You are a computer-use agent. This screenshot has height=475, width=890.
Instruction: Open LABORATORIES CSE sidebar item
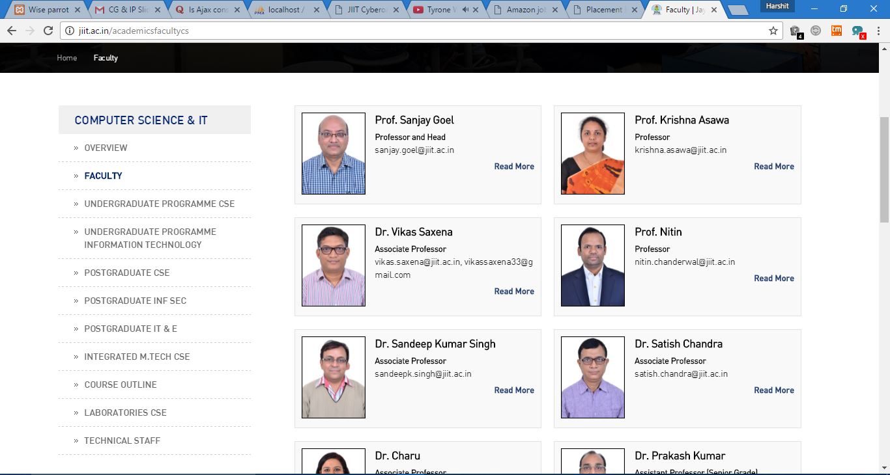(x=125, y=413)
